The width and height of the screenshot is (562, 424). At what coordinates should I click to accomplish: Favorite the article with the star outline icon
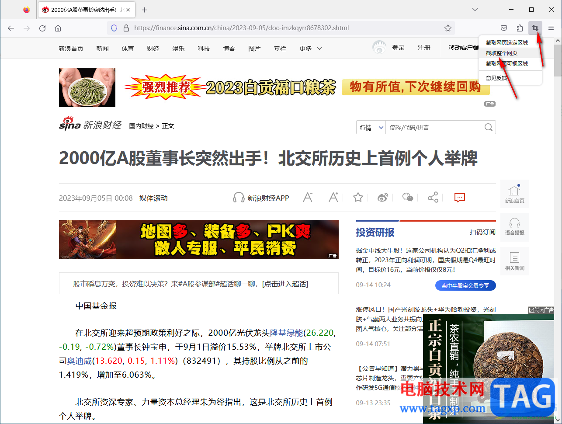click(x=358, y=198)
